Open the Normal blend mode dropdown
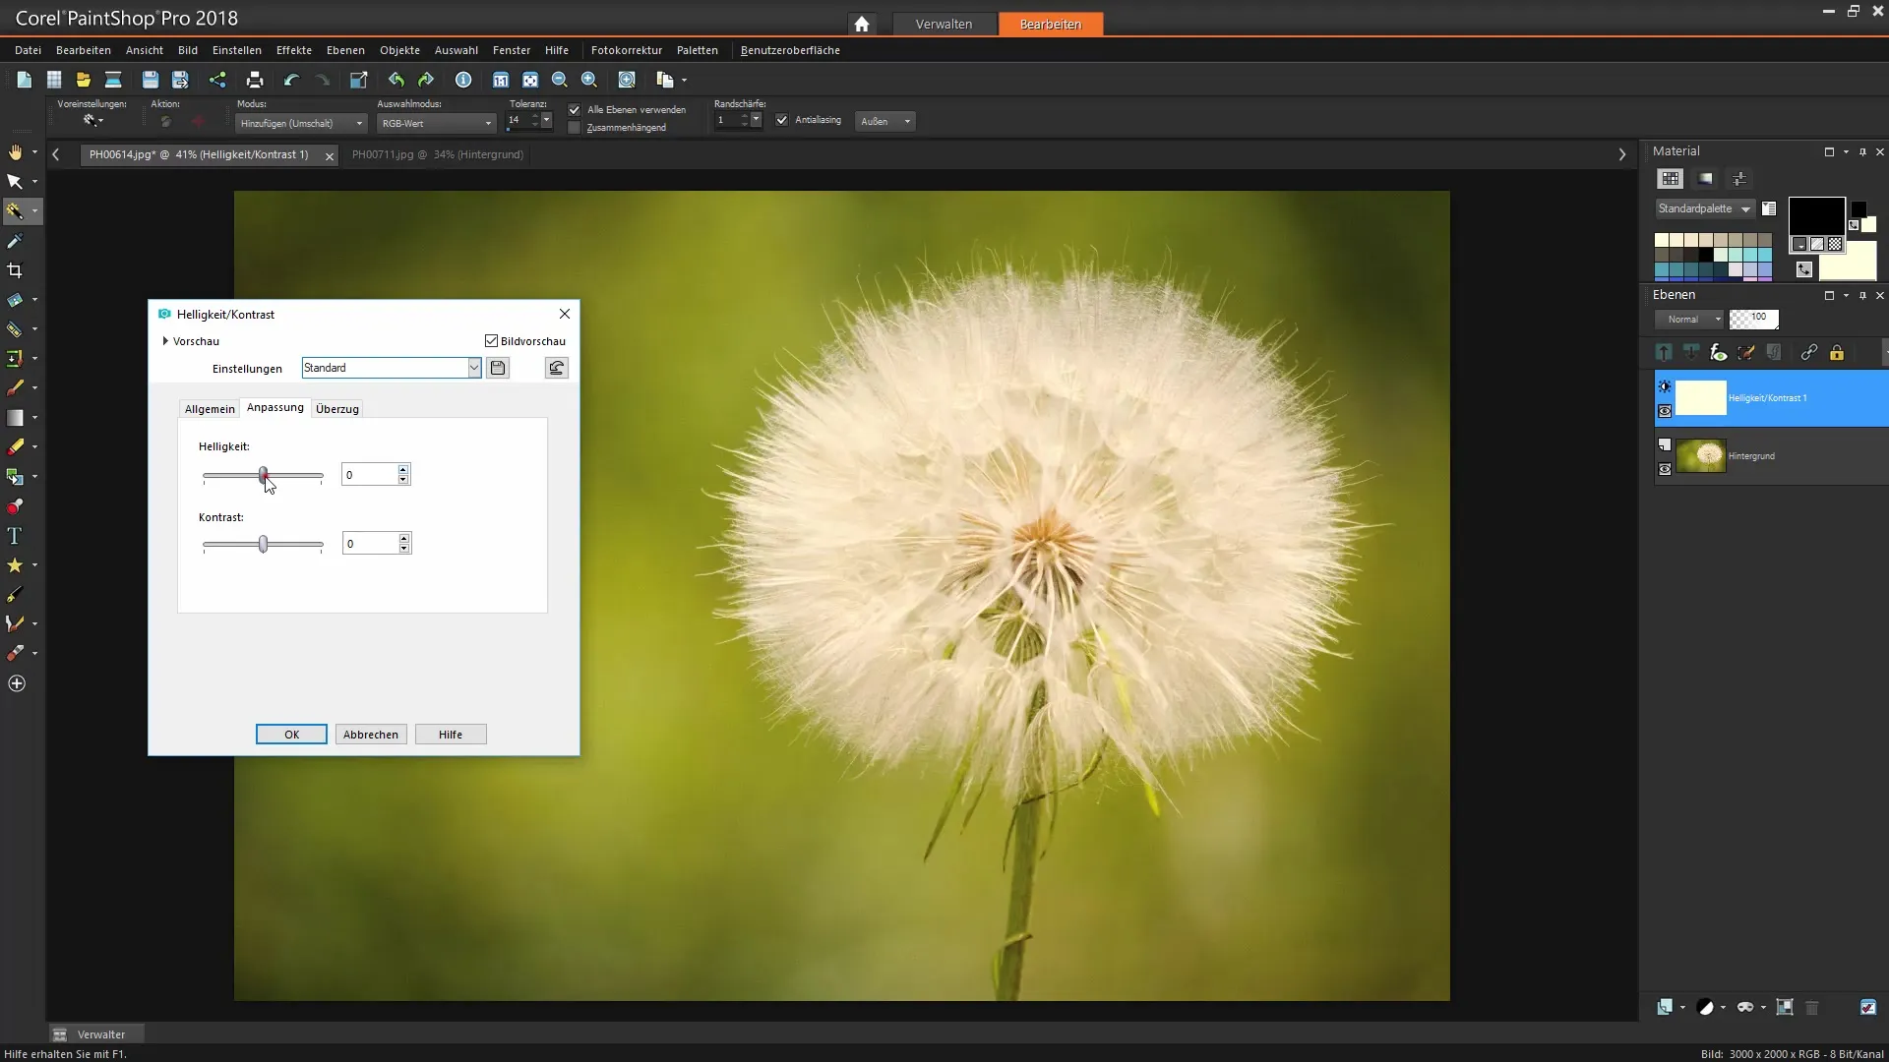The image size is (1889, 1062). click(x=1689, y=320)
